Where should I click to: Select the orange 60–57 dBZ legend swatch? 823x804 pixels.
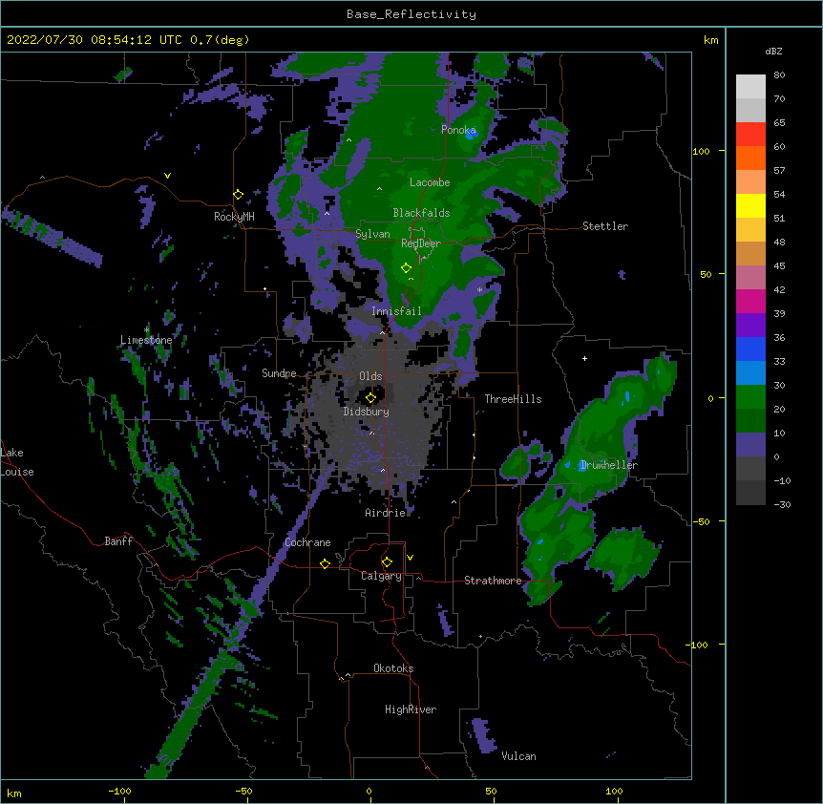[x=750, y=158]
